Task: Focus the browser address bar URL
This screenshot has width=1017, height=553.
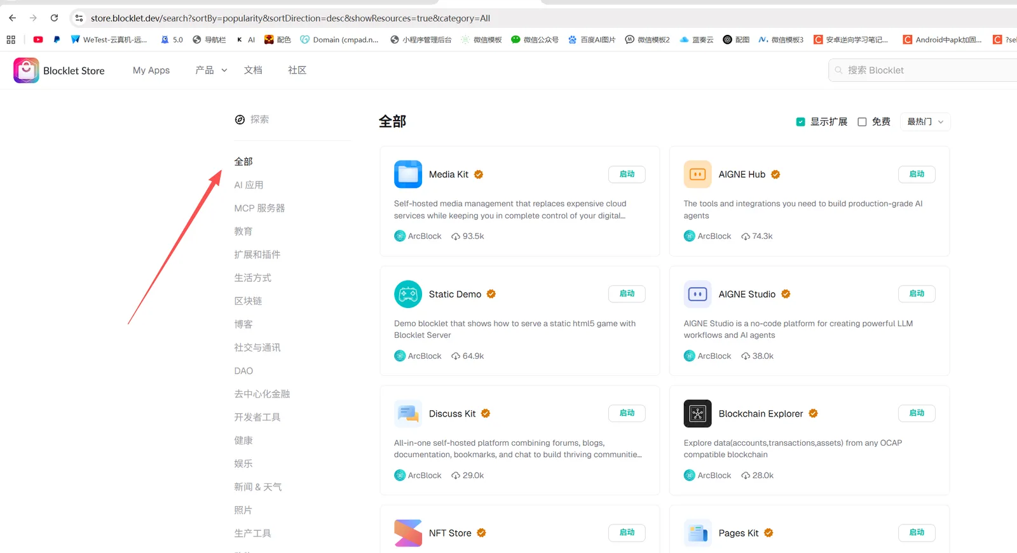Action: tap(290, 18)
